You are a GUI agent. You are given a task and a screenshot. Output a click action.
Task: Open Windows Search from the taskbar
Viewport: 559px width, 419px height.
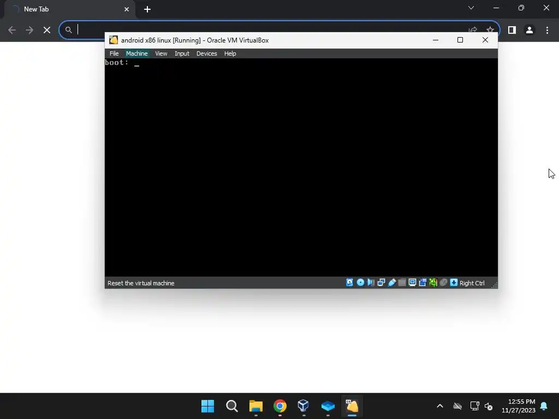click(x=231, y=406)
